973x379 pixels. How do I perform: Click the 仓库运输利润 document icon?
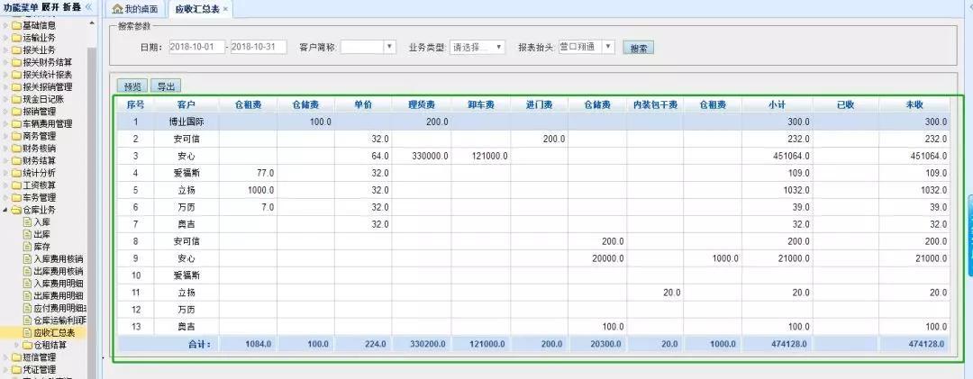click(27, 320)
